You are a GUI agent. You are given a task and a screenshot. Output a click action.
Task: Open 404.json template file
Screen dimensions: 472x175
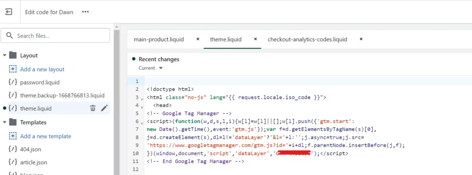31,149
